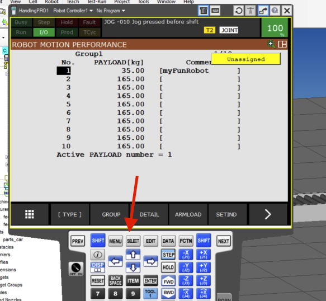Click the SELECT key on pendant
The width and height of the screenshot is (326, 301).
click(x=133, y=241)
